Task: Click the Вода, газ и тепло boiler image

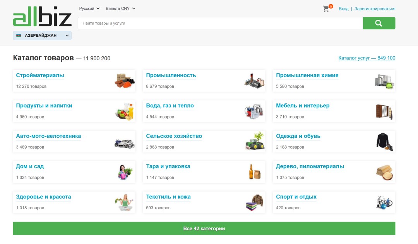Action: pyautogui.click(x=254, y=111)
